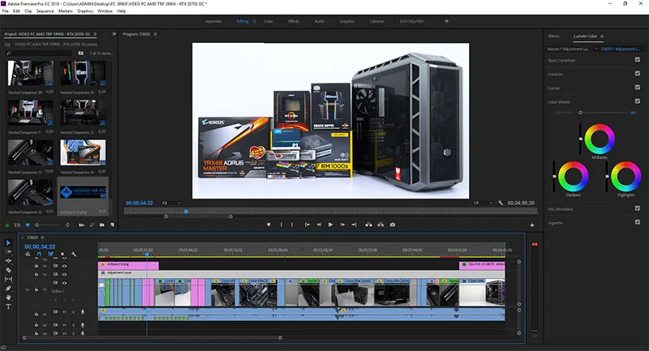Mark Out point in Program monitor
Viewport: 649px width, 351px height.
[292, 225]
